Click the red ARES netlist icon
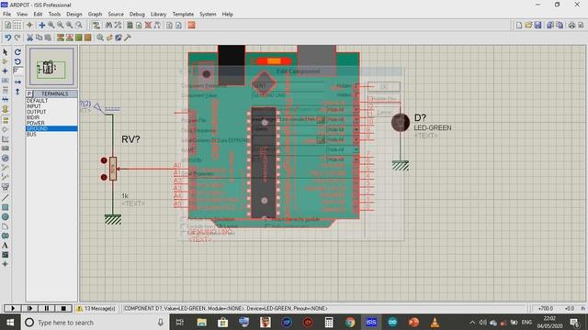Screen dimensions: 588x330 pyautogui.click(x=191, y=25)
